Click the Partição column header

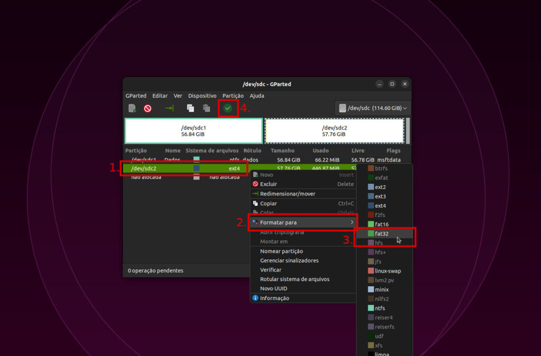136,151
